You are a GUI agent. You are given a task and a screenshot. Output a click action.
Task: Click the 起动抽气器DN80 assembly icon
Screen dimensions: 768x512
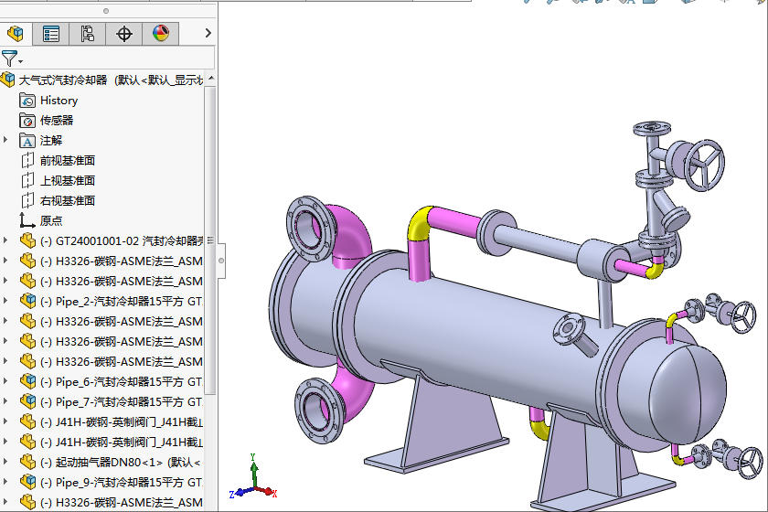point(28,462)
